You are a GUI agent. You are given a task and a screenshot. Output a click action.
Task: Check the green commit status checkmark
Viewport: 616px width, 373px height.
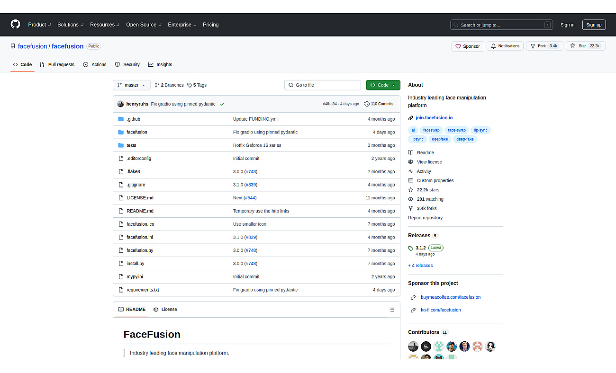pyautogui.click(x=222, y=104)
